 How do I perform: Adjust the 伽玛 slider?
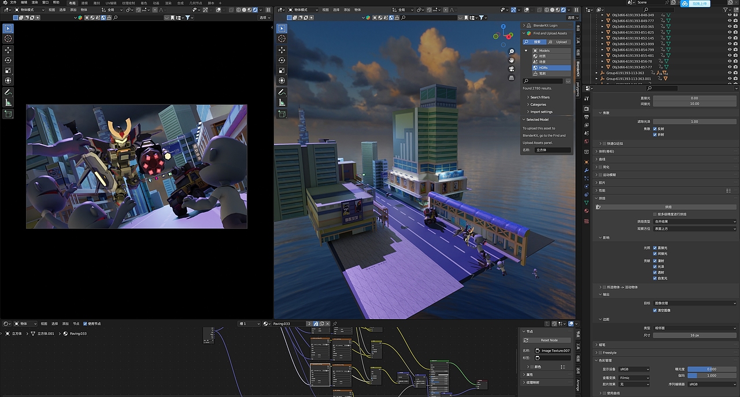(712, 375)
